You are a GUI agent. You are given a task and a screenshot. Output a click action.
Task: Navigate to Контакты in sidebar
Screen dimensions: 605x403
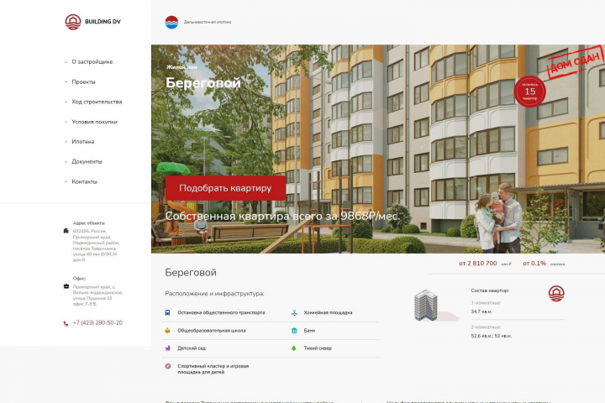point(85,181)
